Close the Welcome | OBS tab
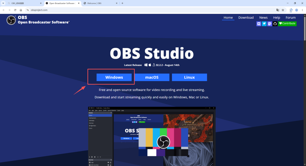The height and width of the screenshot is (166, 306). coord(117,3)
